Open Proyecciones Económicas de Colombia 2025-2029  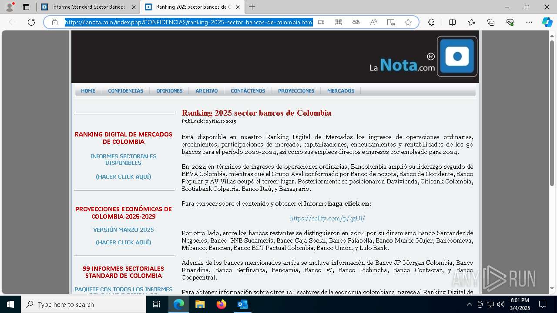click(124, 213)
